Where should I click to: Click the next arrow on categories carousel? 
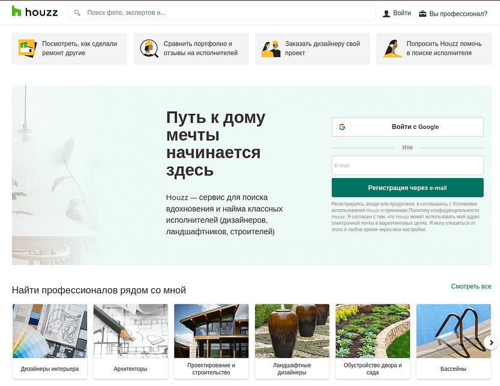tap(491, 342)
